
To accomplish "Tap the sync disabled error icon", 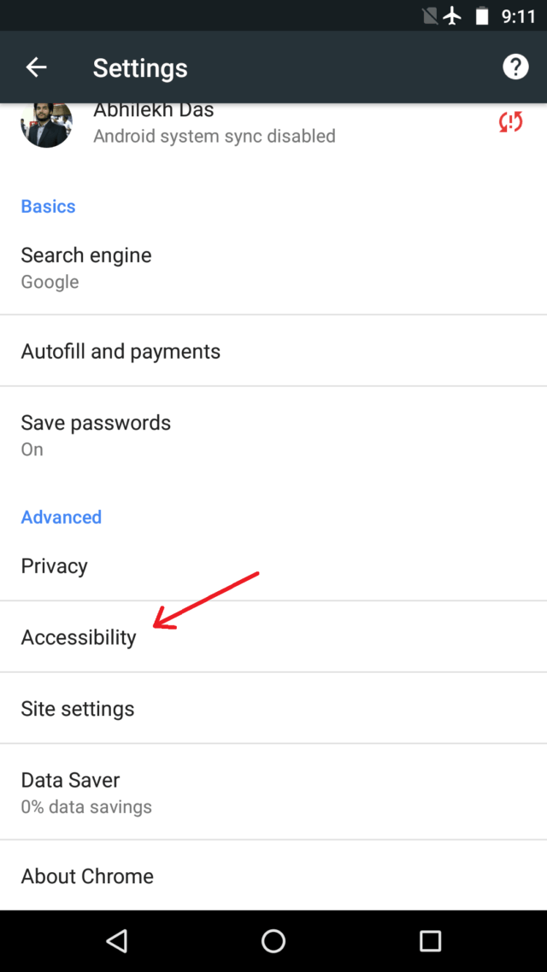I will [510, 122].
